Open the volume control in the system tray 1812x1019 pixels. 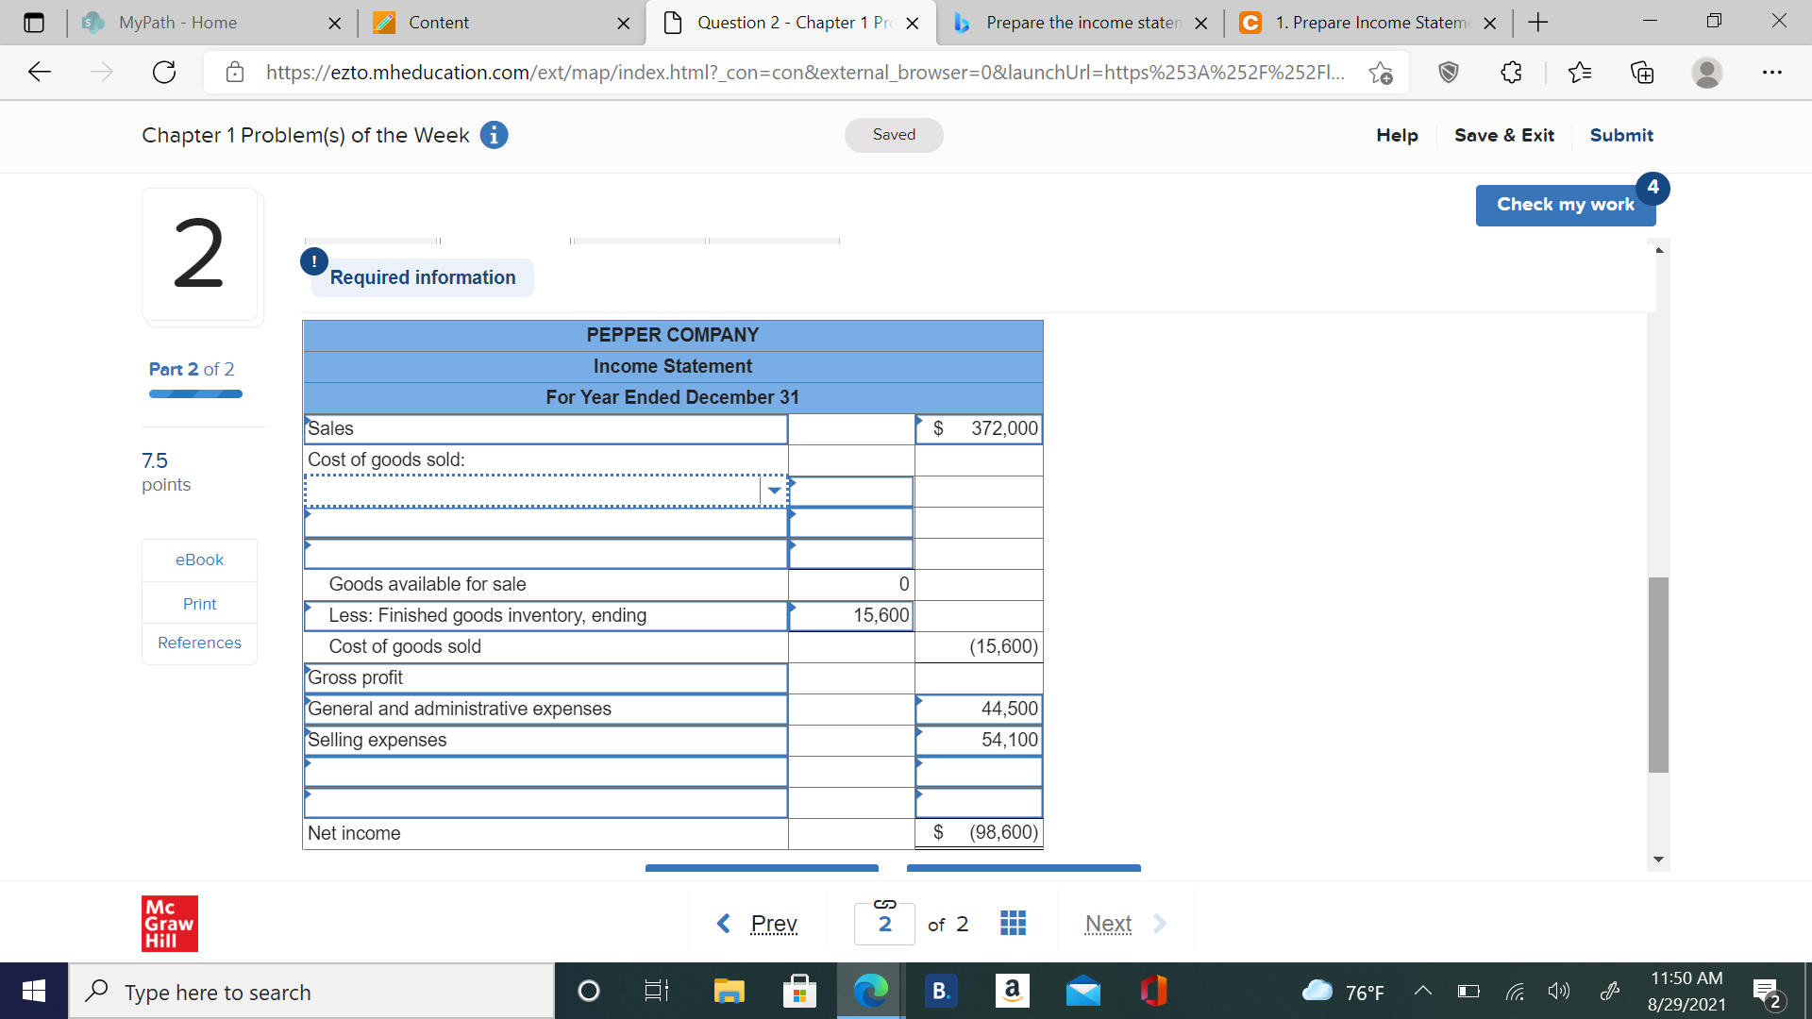point(1559,991)
